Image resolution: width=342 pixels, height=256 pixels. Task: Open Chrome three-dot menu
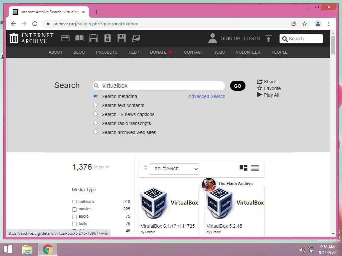point(329,24)
